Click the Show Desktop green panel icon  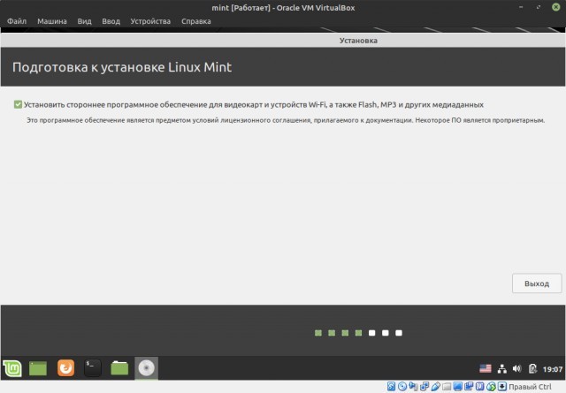(38, 368)
